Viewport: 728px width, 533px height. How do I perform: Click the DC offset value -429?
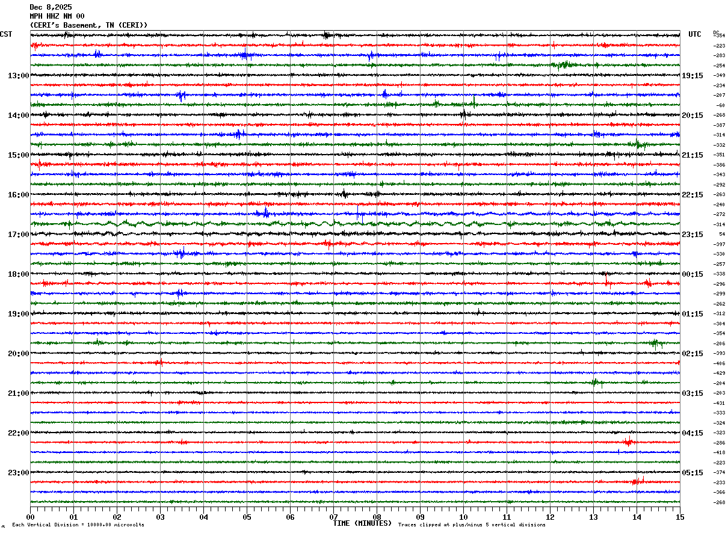719,373
